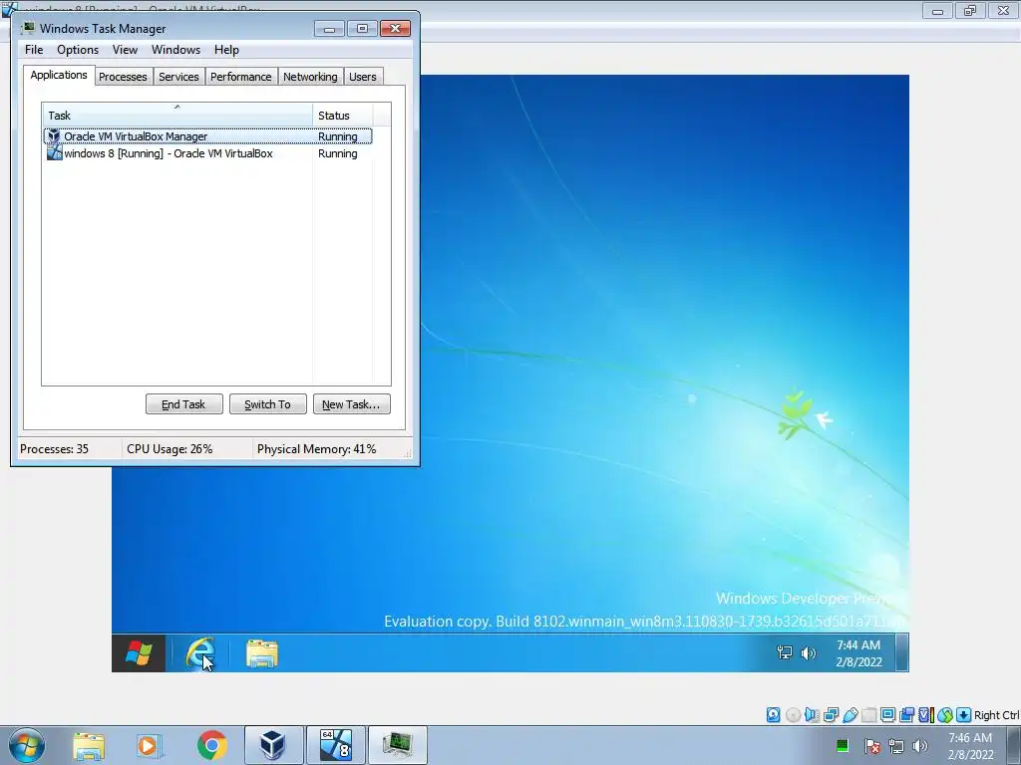
Task: Select the Oracle VM VirtualBox Manager task row
Action: click(x=207, y=136)
